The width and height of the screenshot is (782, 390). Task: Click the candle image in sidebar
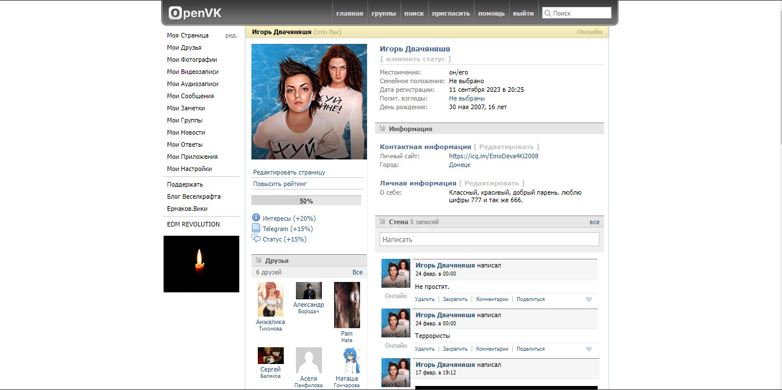tap(201, 264)
